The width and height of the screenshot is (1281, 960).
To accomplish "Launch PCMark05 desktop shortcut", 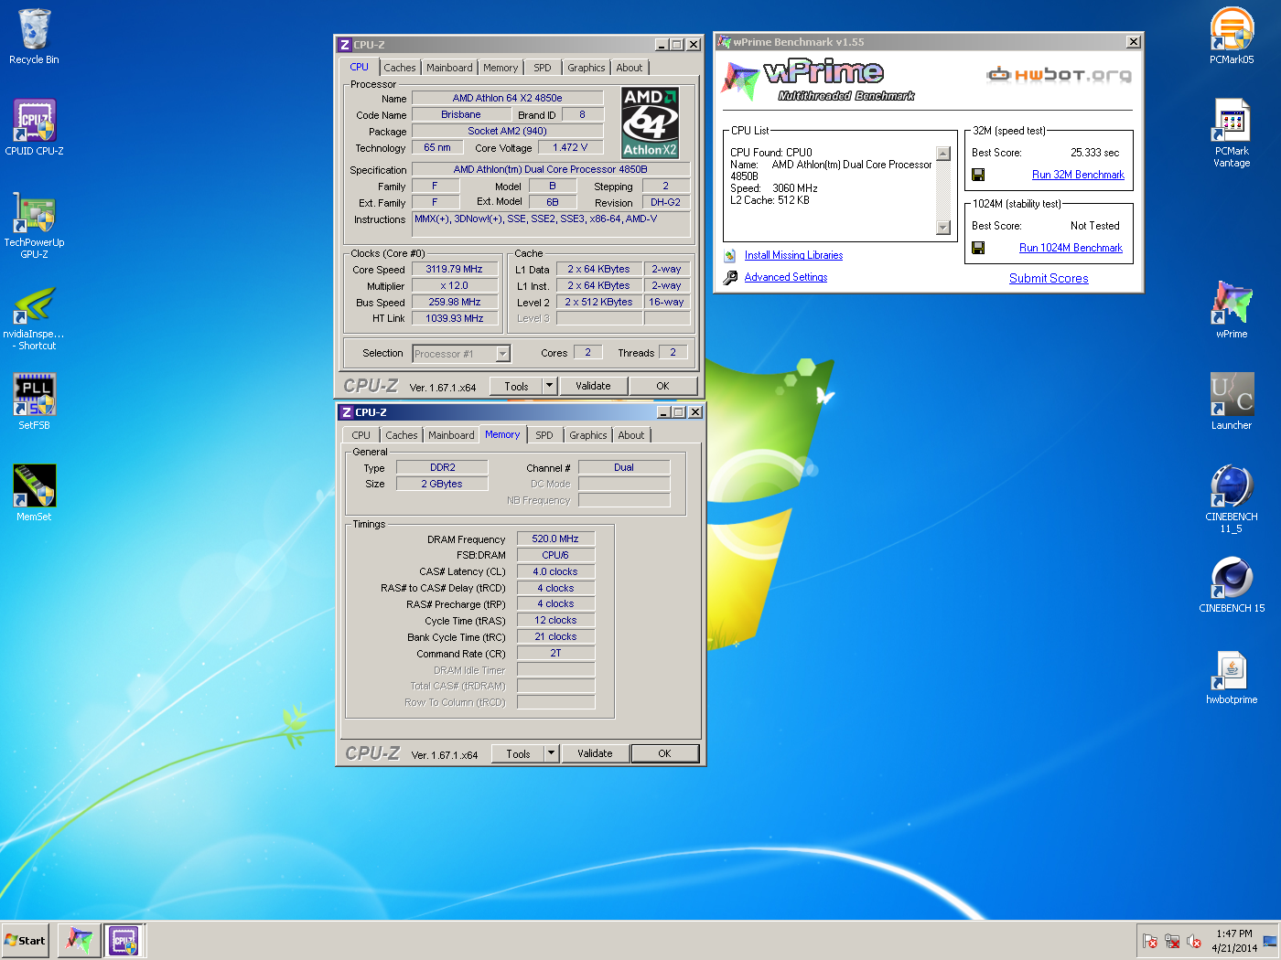I will pos(1232,37).
